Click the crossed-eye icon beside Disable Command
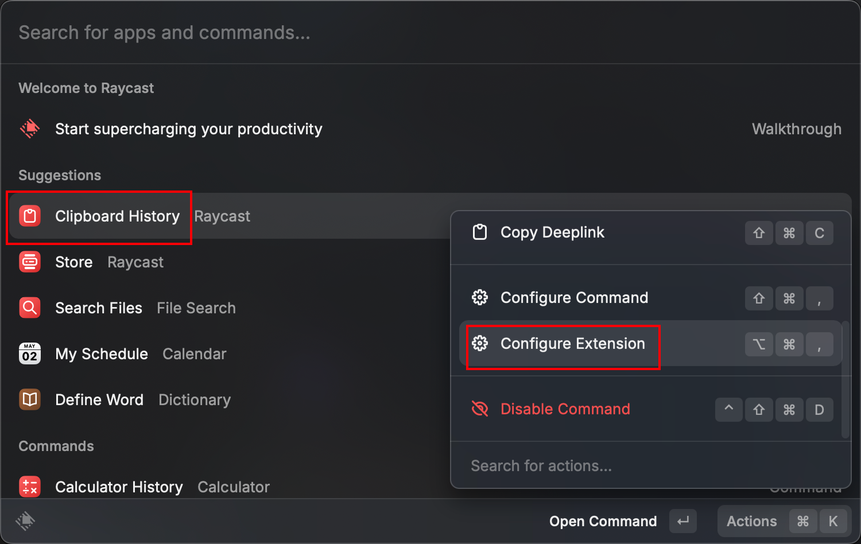The image size is (861, 544). point(480,409)
